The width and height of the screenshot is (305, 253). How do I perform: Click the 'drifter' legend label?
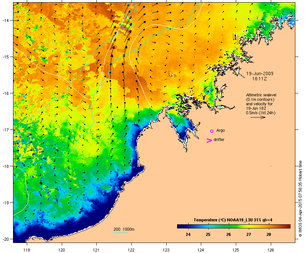[219, 140]
